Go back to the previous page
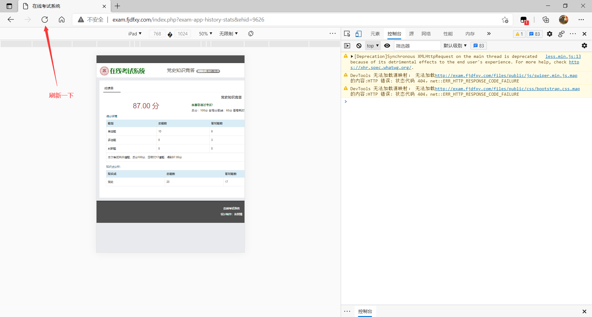This screenshot has width=592, height=317. tap(11, 20)
